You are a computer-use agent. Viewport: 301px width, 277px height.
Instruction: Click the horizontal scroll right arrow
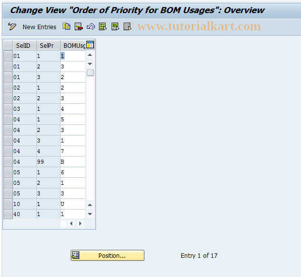[80, 224]
